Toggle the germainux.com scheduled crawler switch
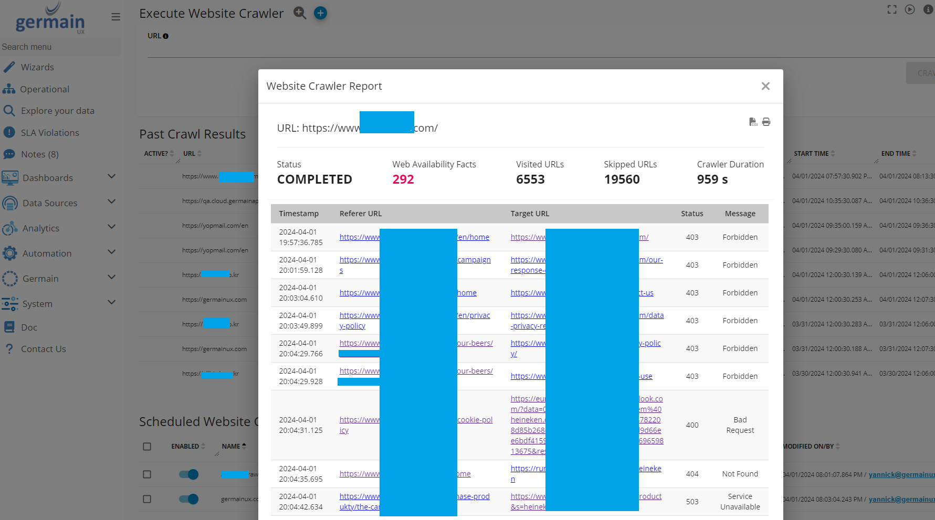Screen dimensions: 935x520 [x=188, y=499]
